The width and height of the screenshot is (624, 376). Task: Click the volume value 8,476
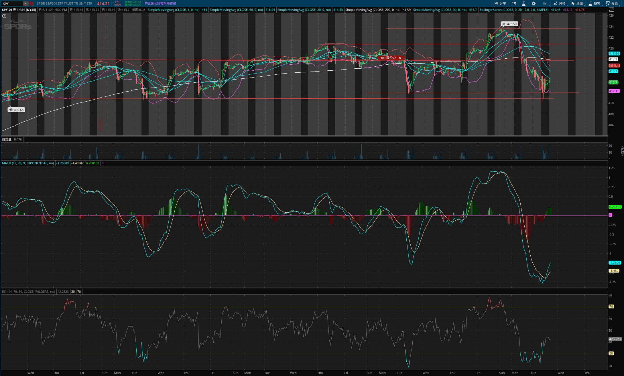[x=18, y=139]
